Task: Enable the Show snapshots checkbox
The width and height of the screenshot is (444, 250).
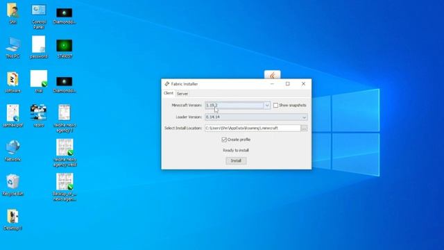Action: tap(275, 105)
